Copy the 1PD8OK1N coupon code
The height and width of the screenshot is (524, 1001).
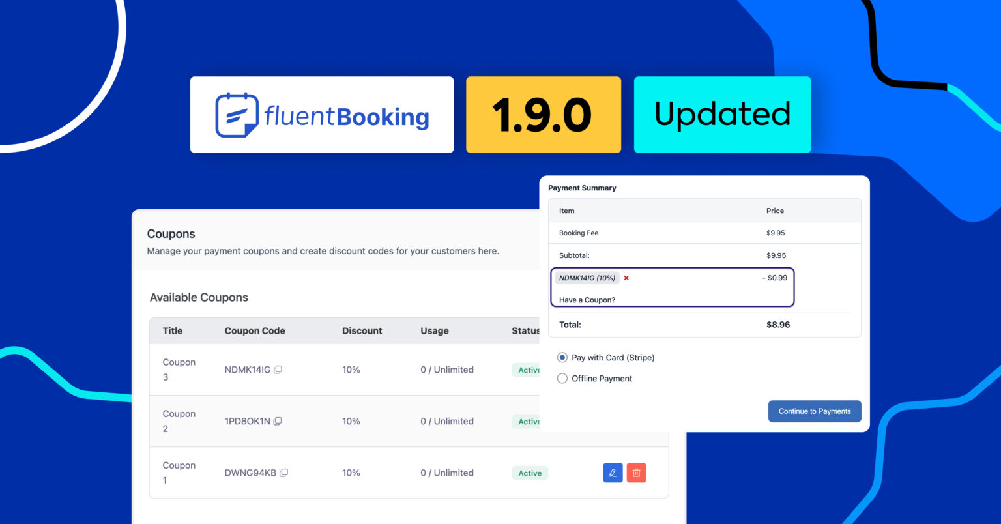point(278,421)
